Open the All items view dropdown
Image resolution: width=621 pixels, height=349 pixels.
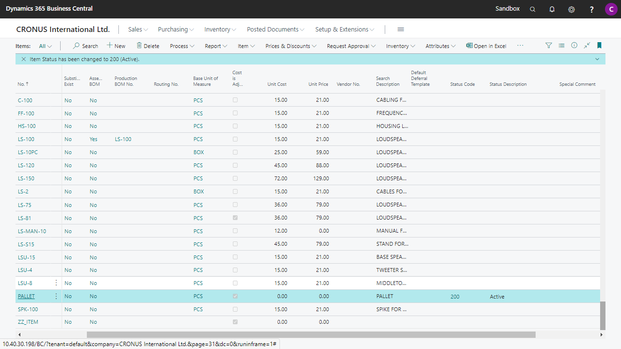pyautogui.click(x=46, y=46)
